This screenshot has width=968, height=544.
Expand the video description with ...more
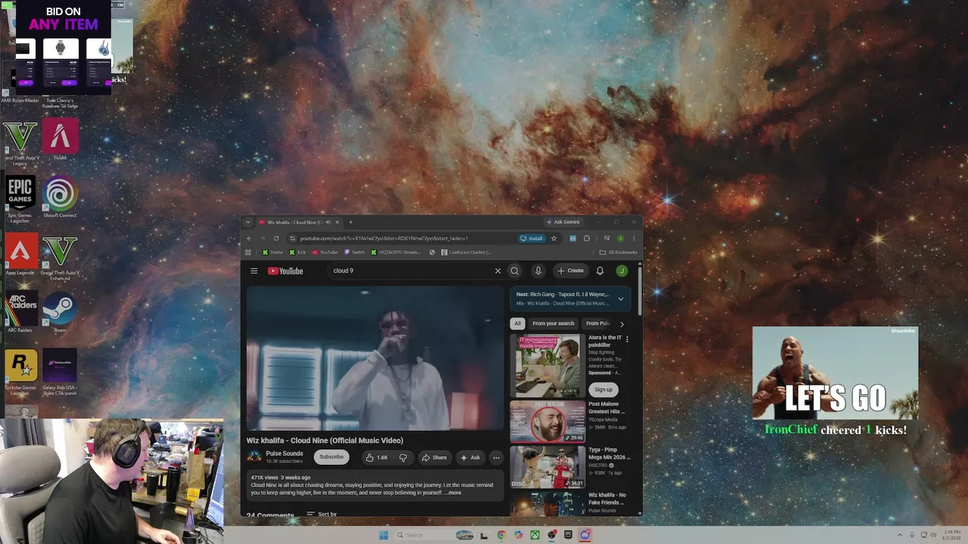(452, 493)
